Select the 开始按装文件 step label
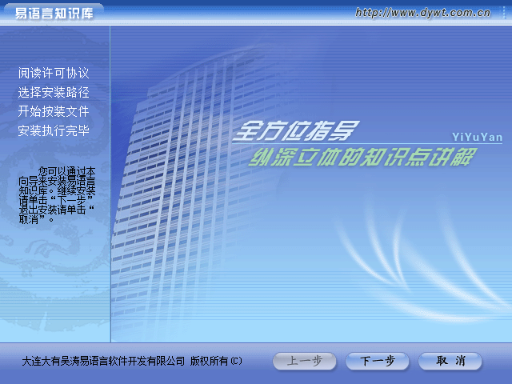 click(x=54, y=111)
